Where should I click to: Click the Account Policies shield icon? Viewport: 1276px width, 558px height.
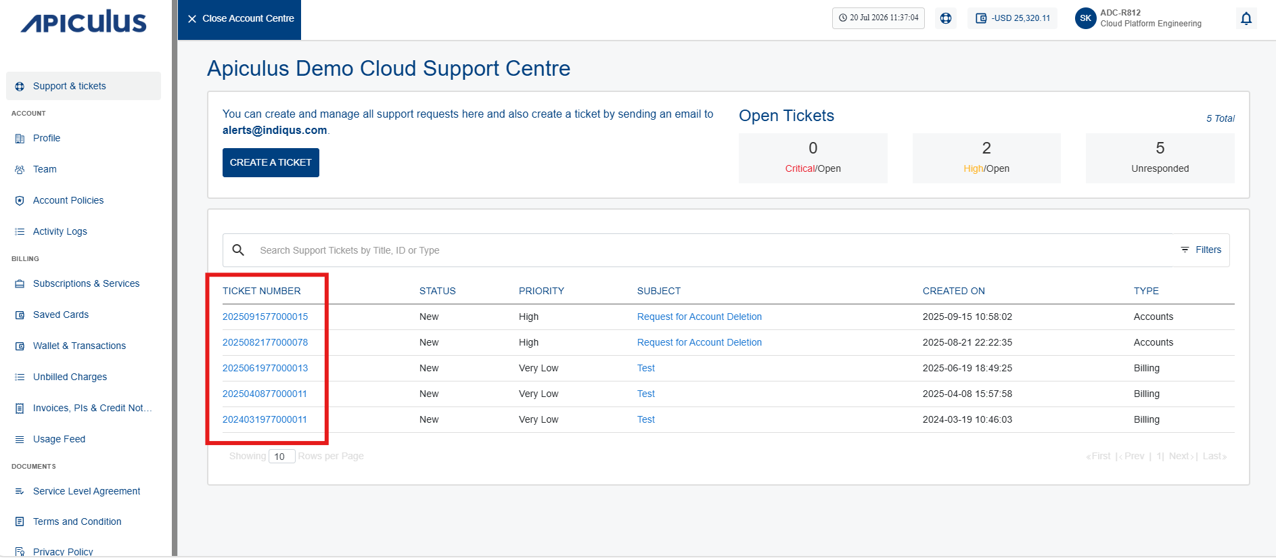(x=20, y=201)
